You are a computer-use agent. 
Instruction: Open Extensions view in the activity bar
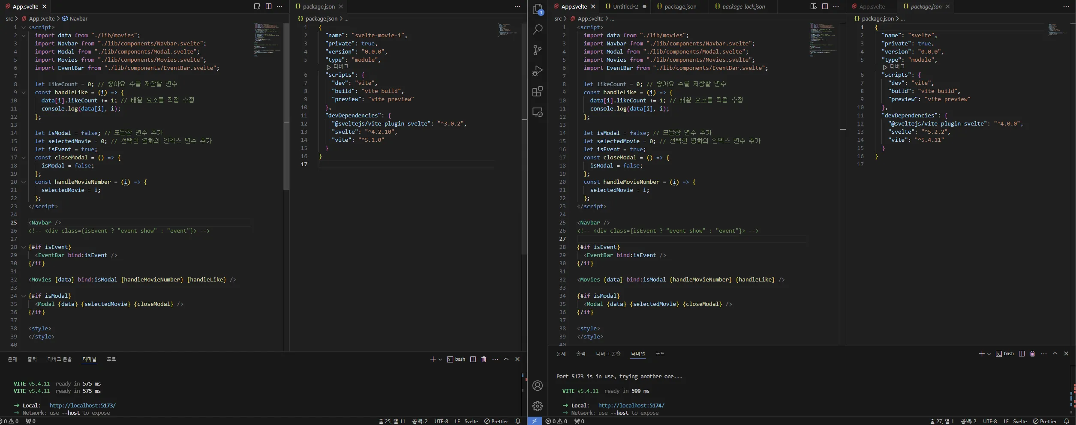(538, 91)
